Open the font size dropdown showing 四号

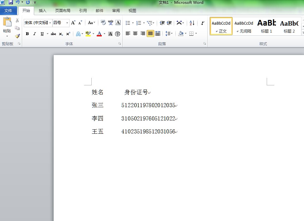point(67,23)
